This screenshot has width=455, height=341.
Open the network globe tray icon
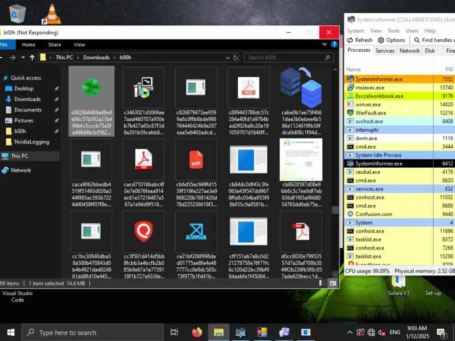point(371,332)
